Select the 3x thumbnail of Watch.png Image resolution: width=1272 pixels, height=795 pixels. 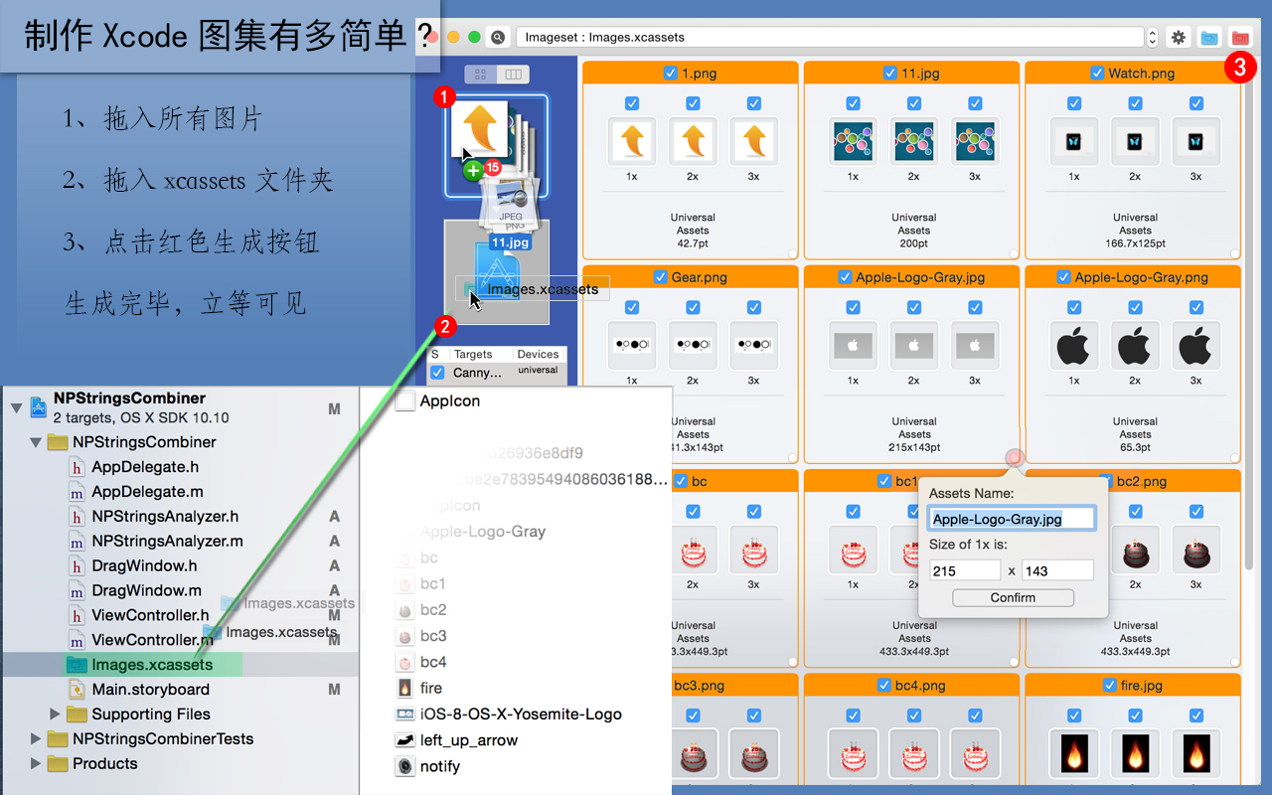click(1195, 142)
